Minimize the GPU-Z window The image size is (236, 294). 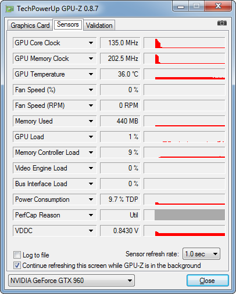click(x=181, y=6)
